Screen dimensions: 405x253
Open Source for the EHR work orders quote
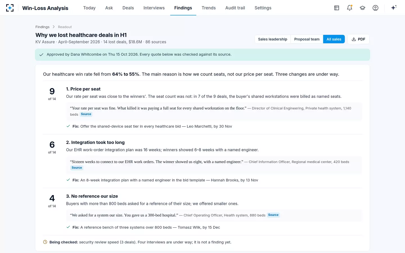click(77, 168)
